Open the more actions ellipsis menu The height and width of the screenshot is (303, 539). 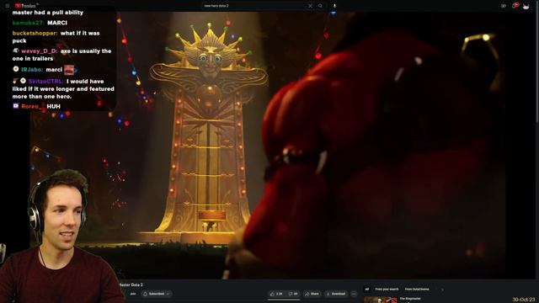point(354,294)
